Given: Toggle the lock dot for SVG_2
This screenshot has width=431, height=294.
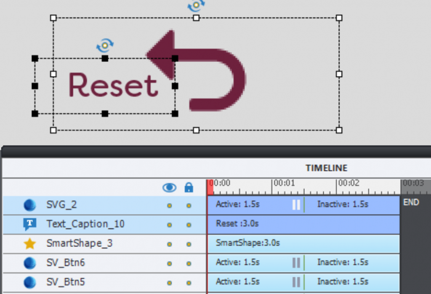Looking at the screenshot, I should [x=189, y=205].
